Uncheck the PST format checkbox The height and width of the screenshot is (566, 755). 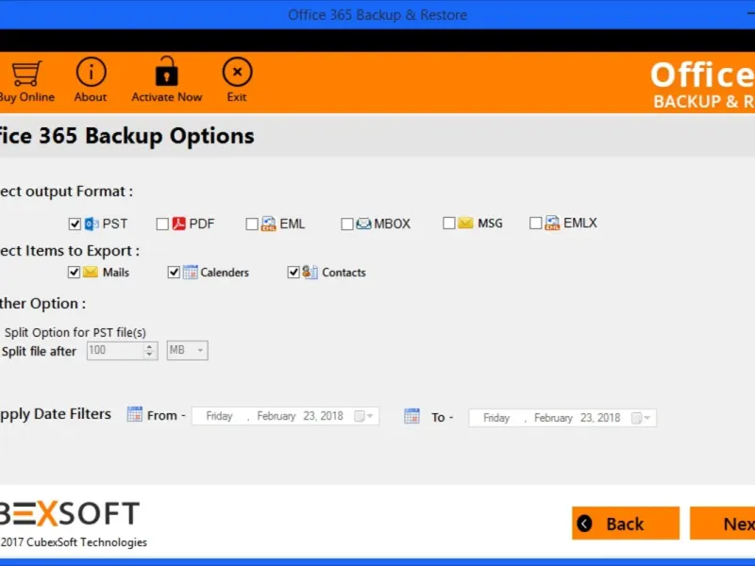[75, 225]
